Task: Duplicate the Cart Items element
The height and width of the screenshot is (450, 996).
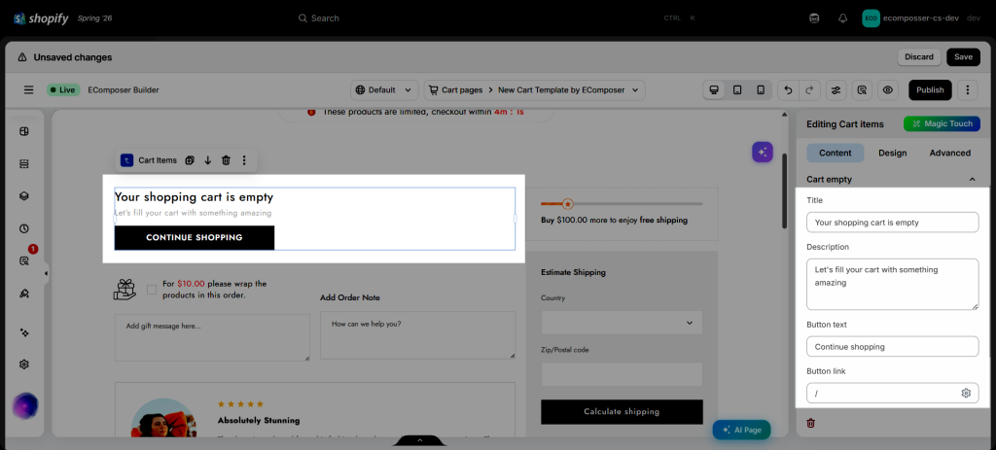Action: [190, 160]
